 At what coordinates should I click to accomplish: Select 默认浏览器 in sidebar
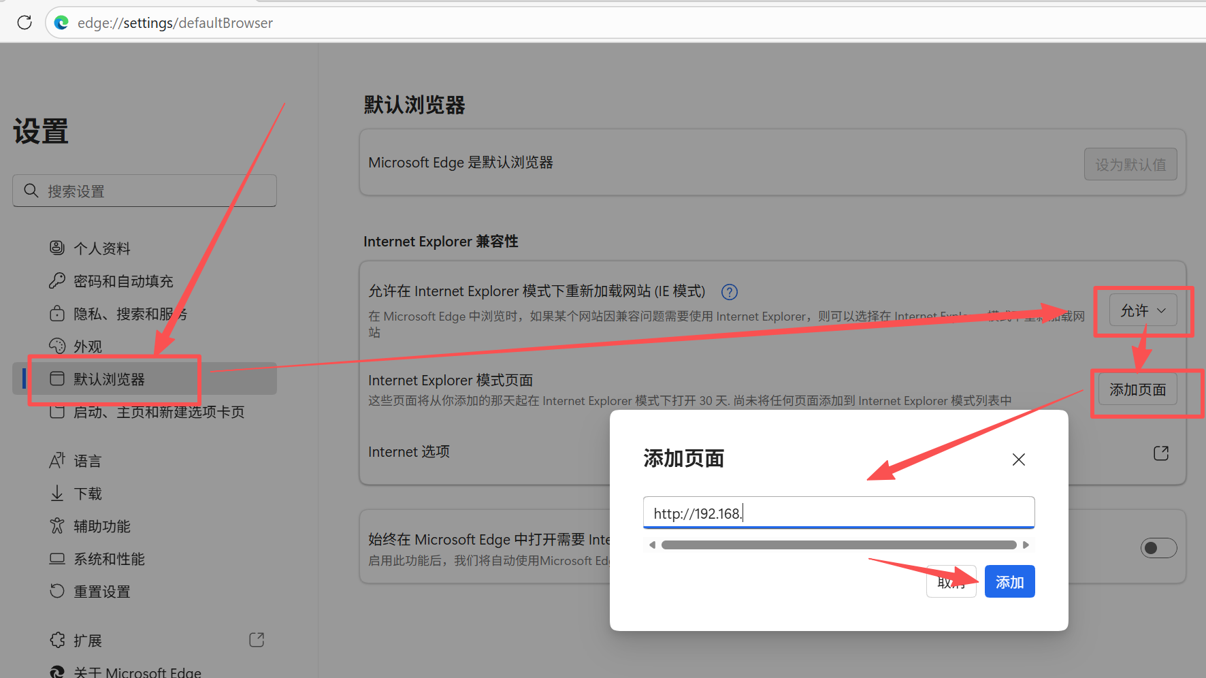pyautogui.click(x=144, y=378)
